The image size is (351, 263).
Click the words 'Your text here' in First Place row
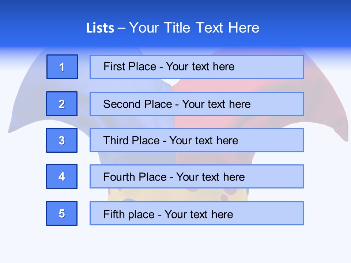pos(200,66)
